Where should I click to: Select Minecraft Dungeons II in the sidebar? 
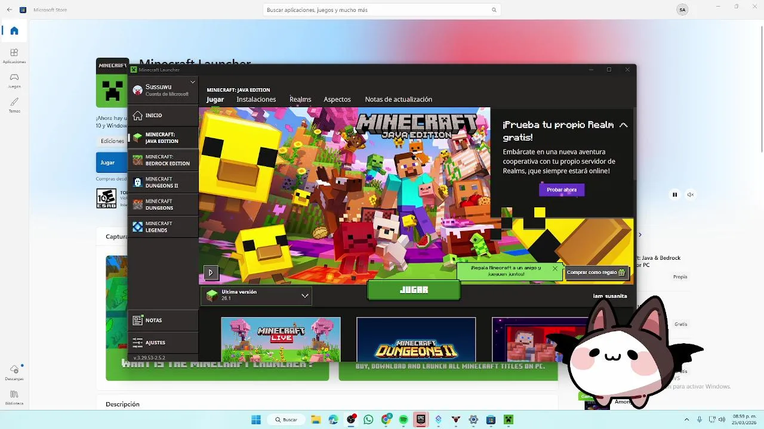[x=163, y=182]
